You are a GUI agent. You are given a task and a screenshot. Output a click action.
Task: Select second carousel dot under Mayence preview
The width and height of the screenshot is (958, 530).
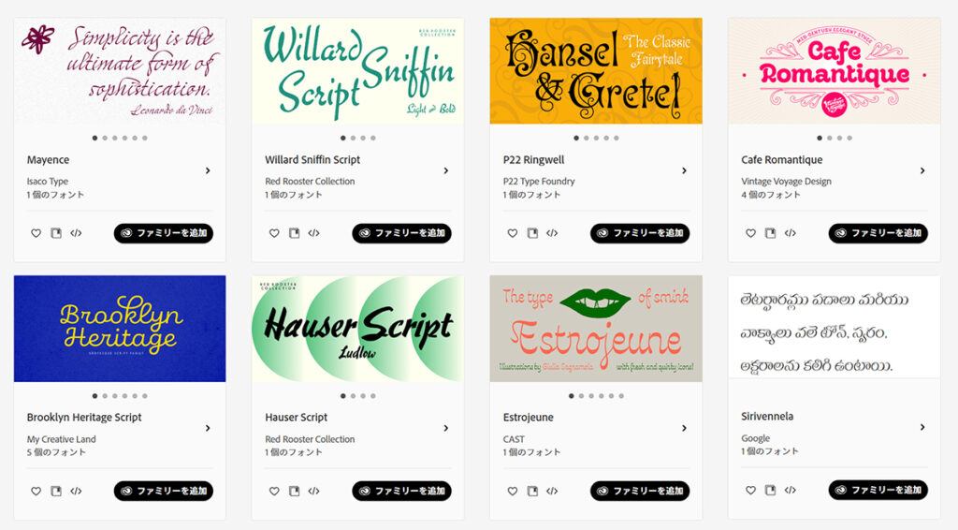(x=105, y=139)
